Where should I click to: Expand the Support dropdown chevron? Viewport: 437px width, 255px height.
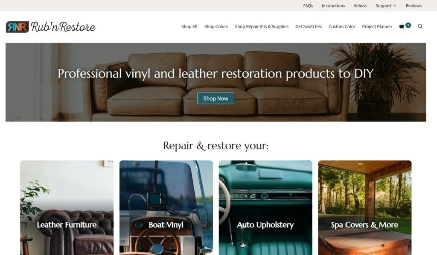[x=395, y=6]
